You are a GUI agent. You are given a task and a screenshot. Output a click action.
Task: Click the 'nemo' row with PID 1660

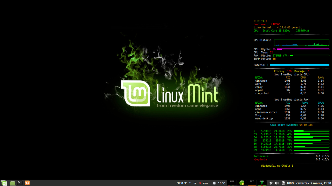tap(289, 109)
